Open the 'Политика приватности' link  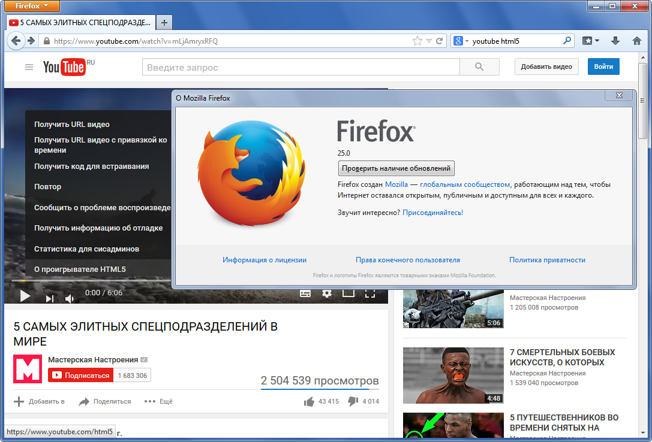547,260
